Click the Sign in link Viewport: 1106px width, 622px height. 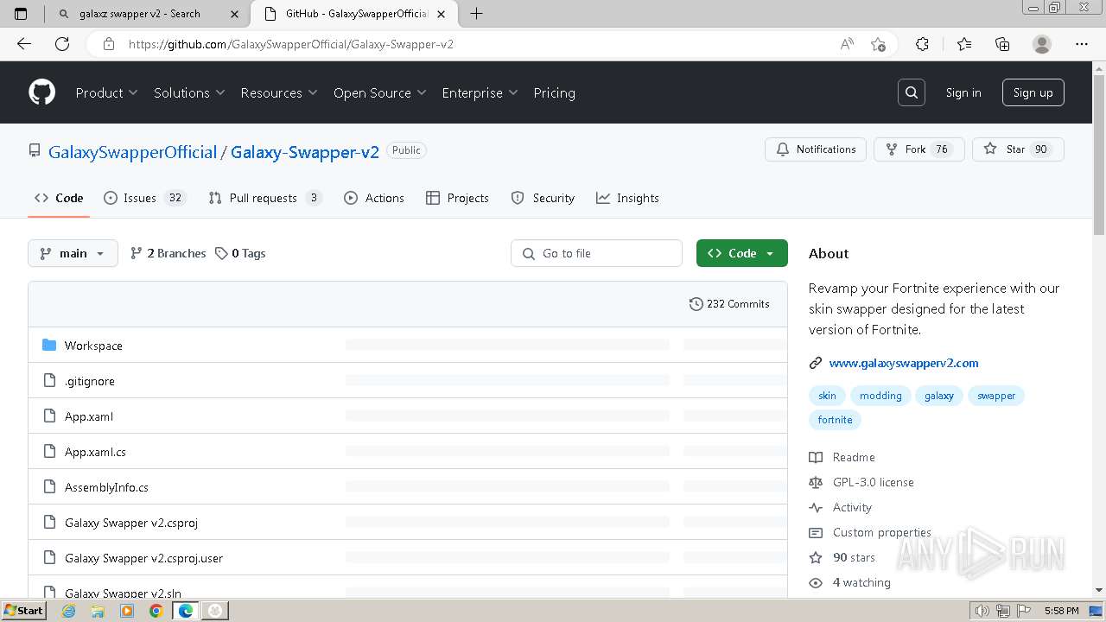point(963,92)
